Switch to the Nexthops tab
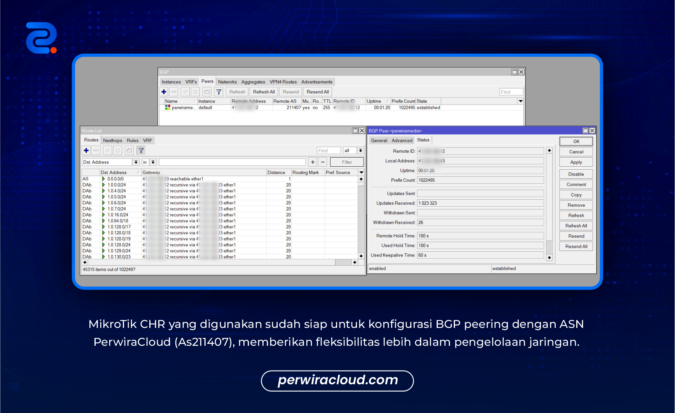This screenshot has width=675, height=413. pos(112,140)
